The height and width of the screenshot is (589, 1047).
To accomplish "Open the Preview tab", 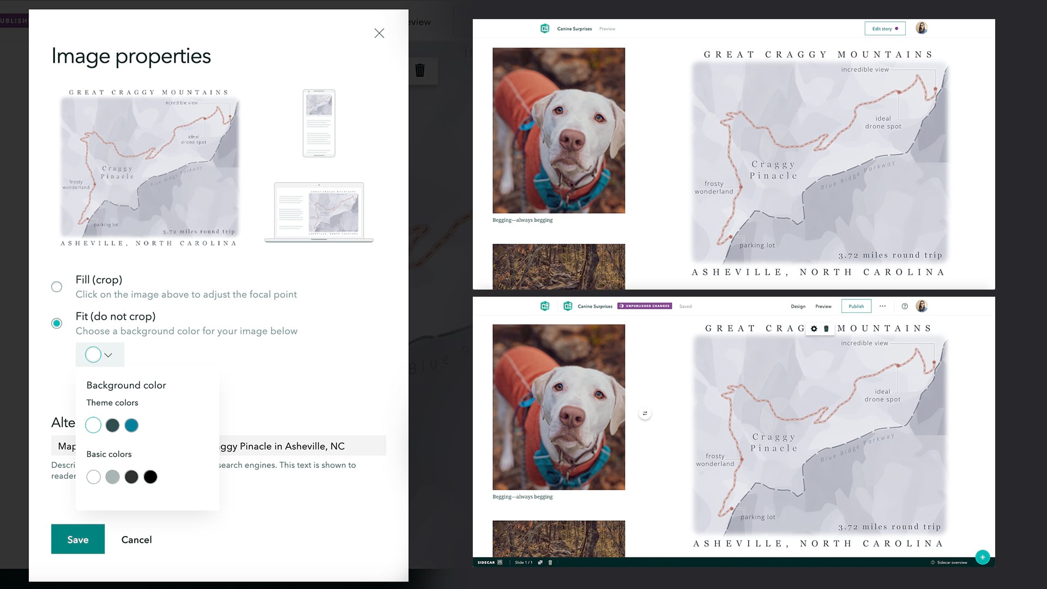I will 823,306.
